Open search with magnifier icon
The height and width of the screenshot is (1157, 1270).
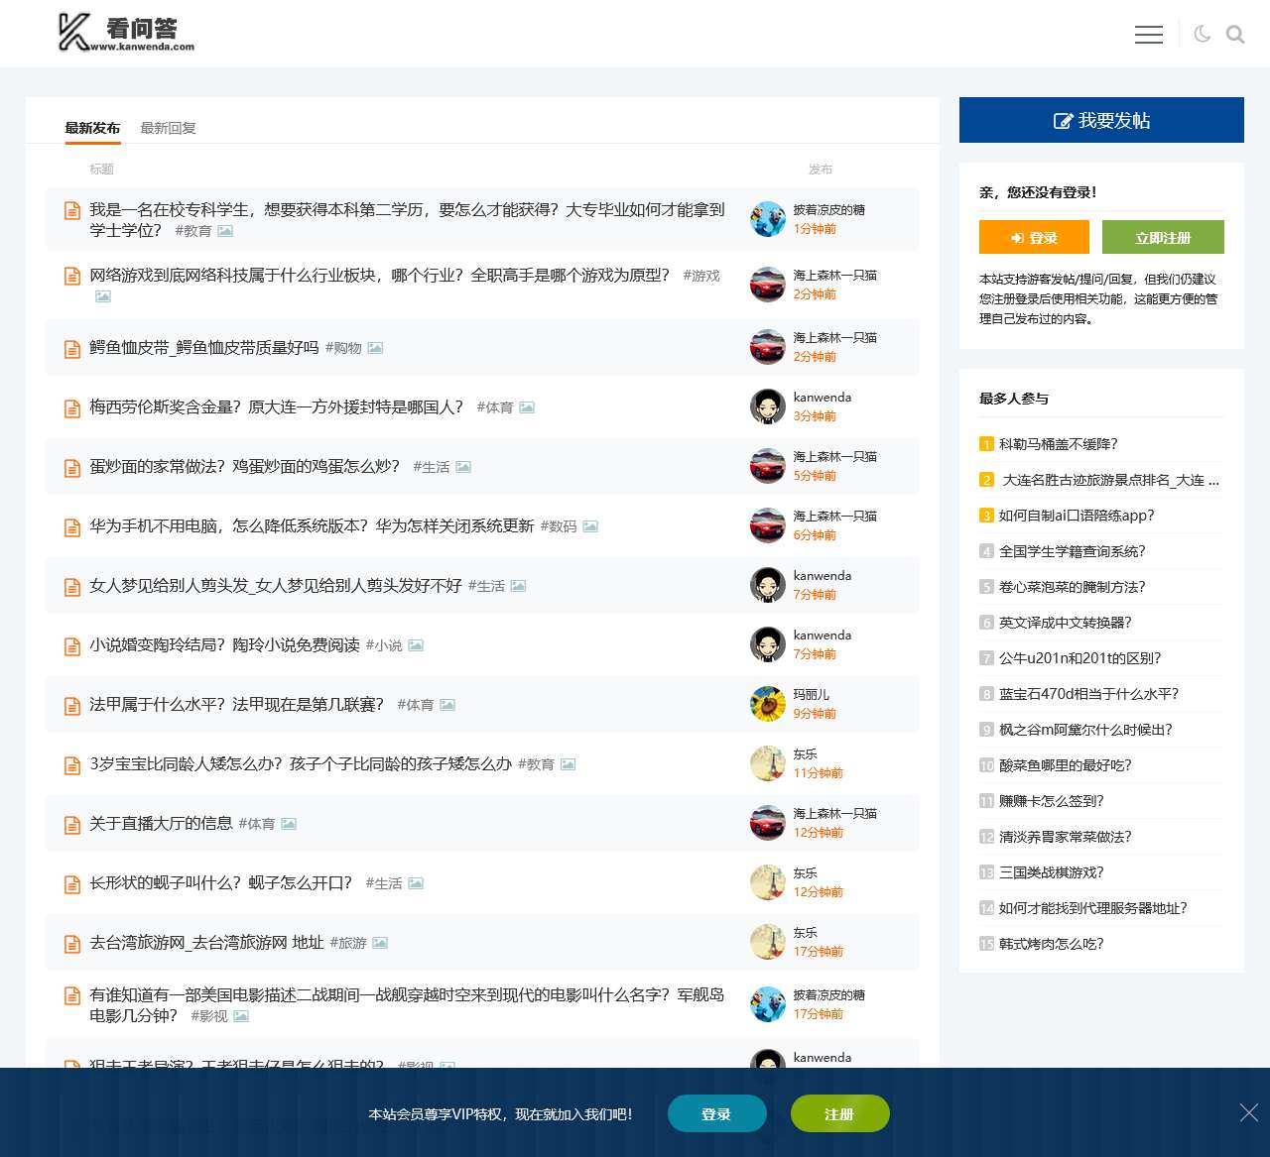1235,35
